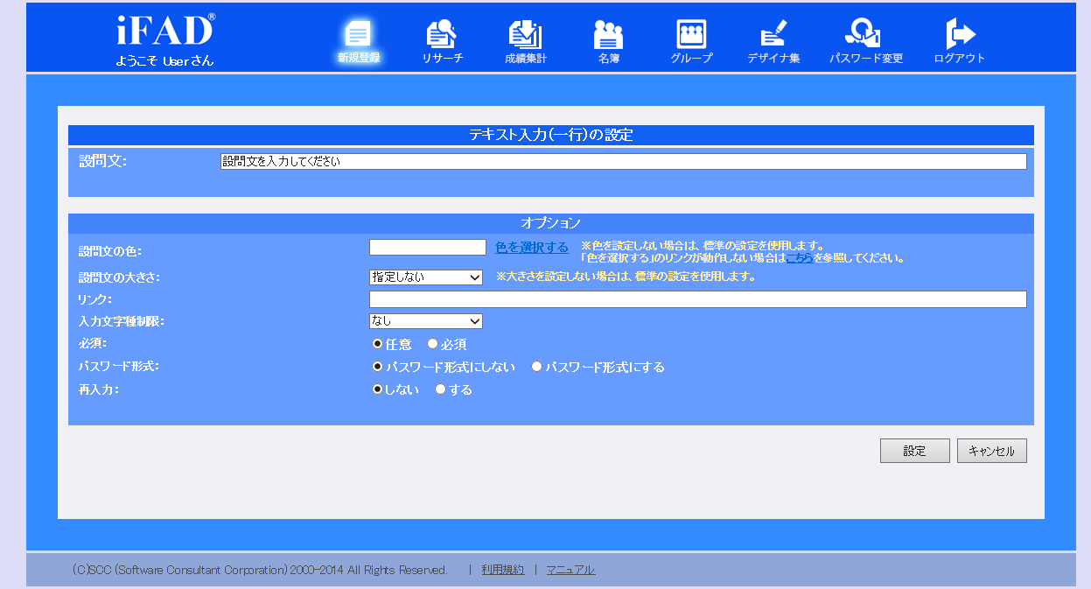Viewport: 1091px width, 589px height.
Task: Click the 設定 button
Action: pyautogui.click(x=915, y=451)
